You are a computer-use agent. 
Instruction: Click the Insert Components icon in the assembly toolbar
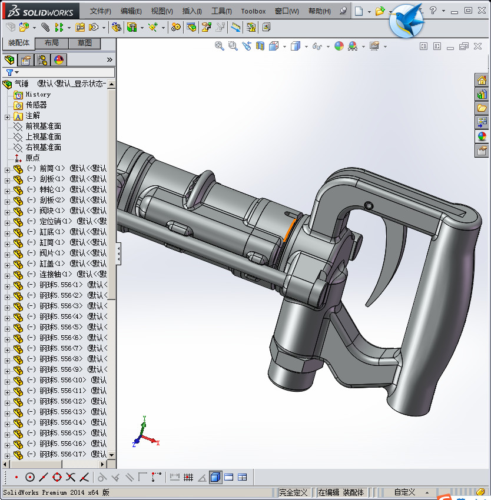click(24, 28)
